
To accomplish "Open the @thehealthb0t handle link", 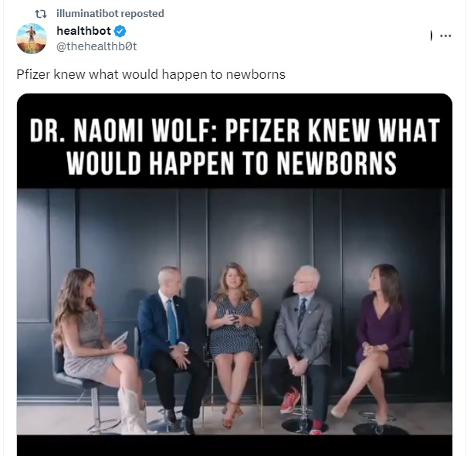I will coord(96,46).
